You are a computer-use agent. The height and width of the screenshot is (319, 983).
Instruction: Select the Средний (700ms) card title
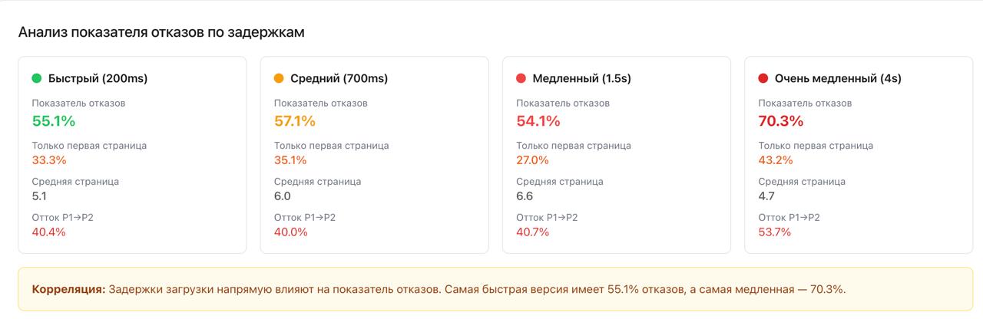339,78
